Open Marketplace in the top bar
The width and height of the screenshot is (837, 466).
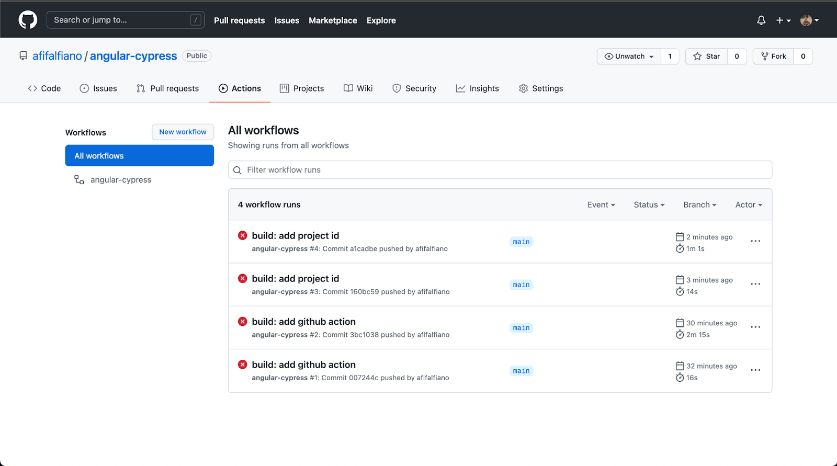(333, 20)
